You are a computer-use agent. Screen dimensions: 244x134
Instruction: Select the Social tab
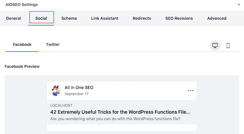41,18
